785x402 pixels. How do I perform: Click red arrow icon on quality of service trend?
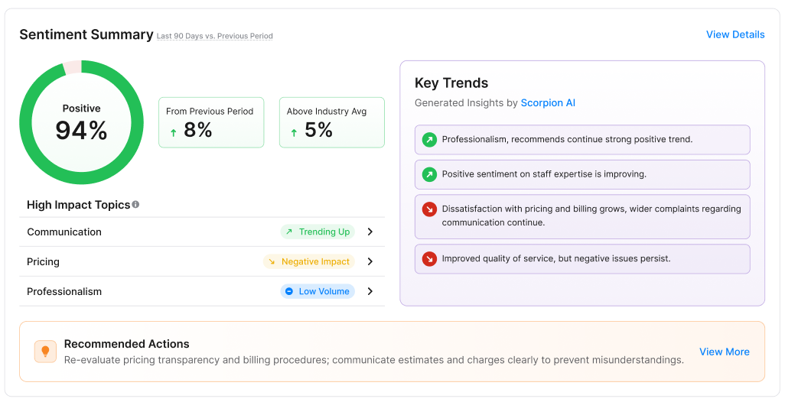[x=429, y=258]
